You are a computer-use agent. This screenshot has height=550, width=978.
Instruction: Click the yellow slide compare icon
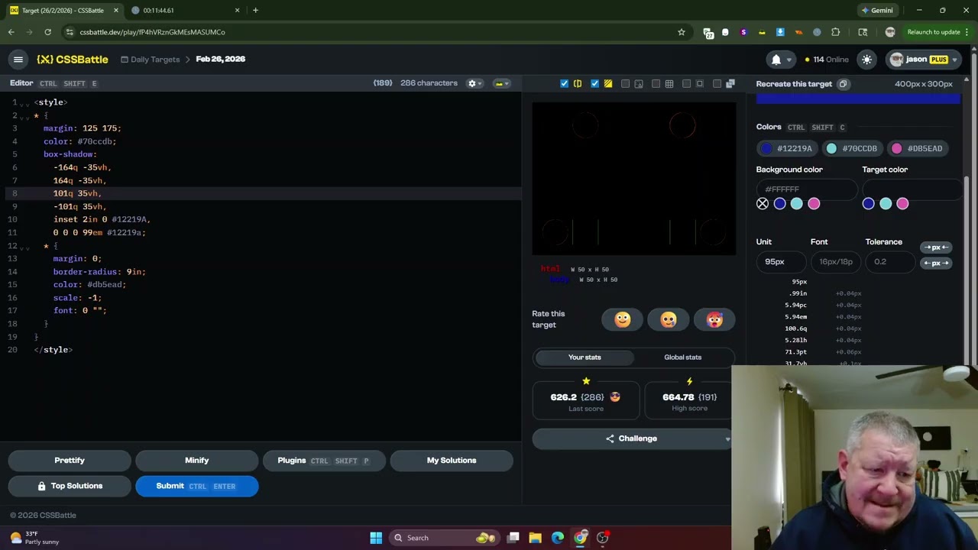coord(578,83)
